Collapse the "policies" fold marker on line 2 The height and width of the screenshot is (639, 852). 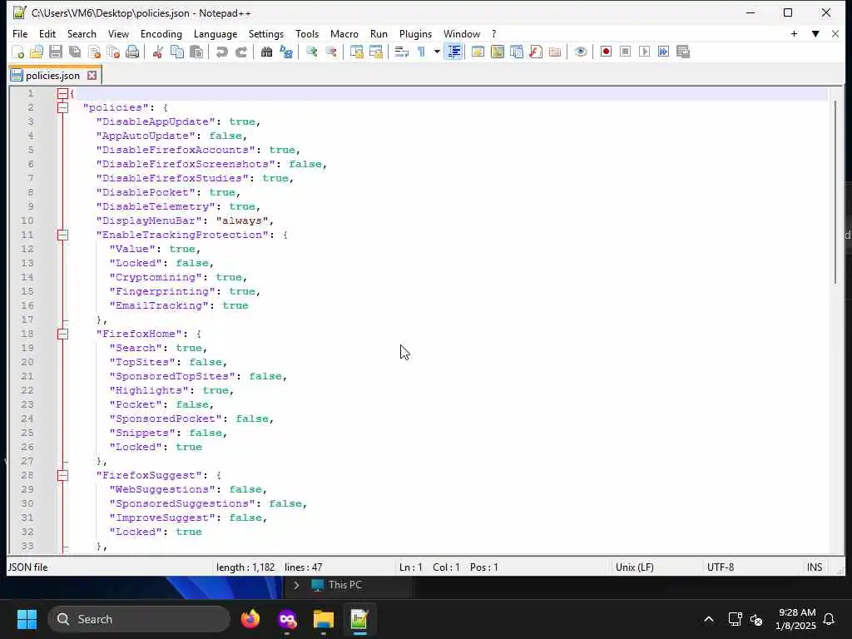[63, 107]
